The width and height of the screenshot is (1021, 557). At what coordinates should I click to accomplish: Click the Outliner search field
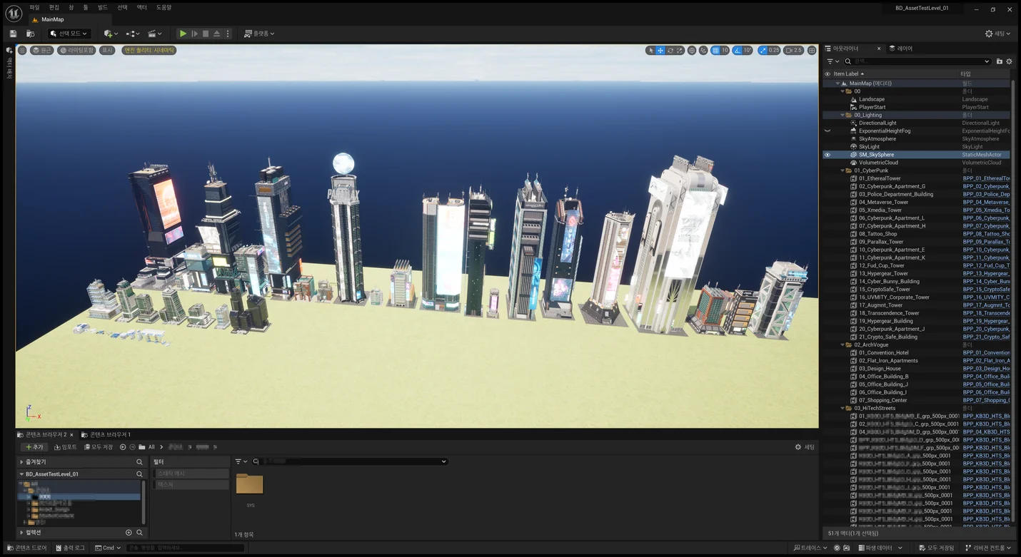pyautogui.click(x=917, y=61)
